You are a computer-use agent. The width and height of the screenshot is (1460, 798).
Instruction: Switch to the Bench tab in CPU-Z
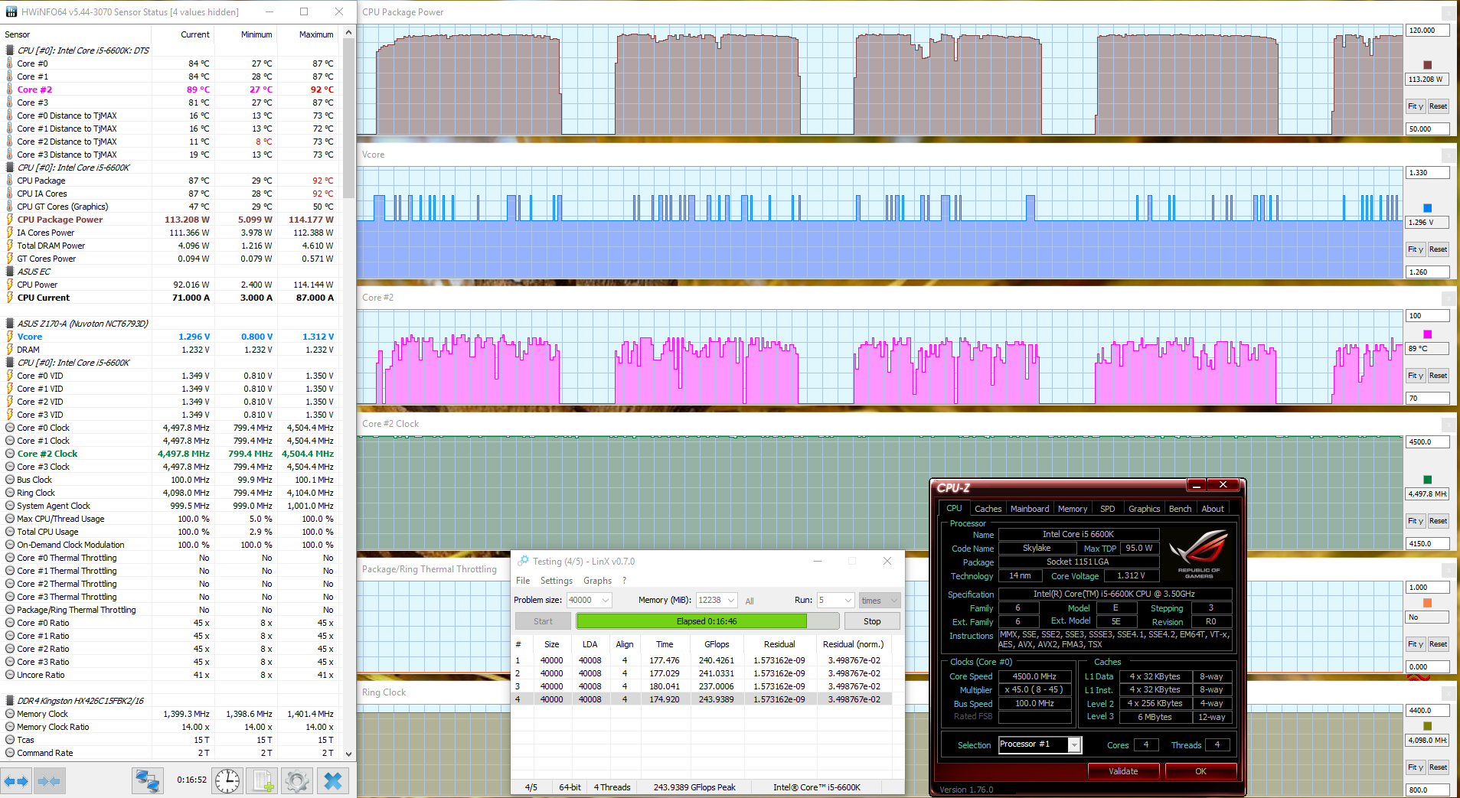pyautogui.click(x=1181, y=509)
